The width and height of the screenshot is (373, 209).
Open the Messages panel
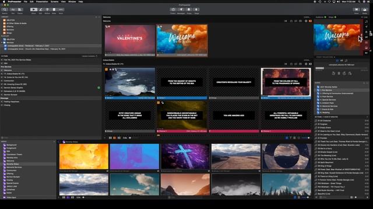181,9
